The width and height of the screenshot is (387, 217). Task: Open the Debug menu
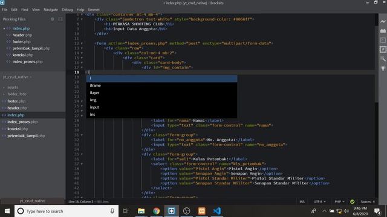pos(67,10)
